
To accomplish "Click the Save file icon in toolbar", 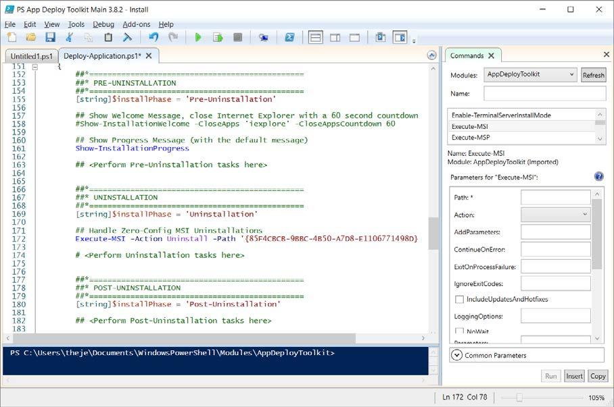I will coord(50,38).
